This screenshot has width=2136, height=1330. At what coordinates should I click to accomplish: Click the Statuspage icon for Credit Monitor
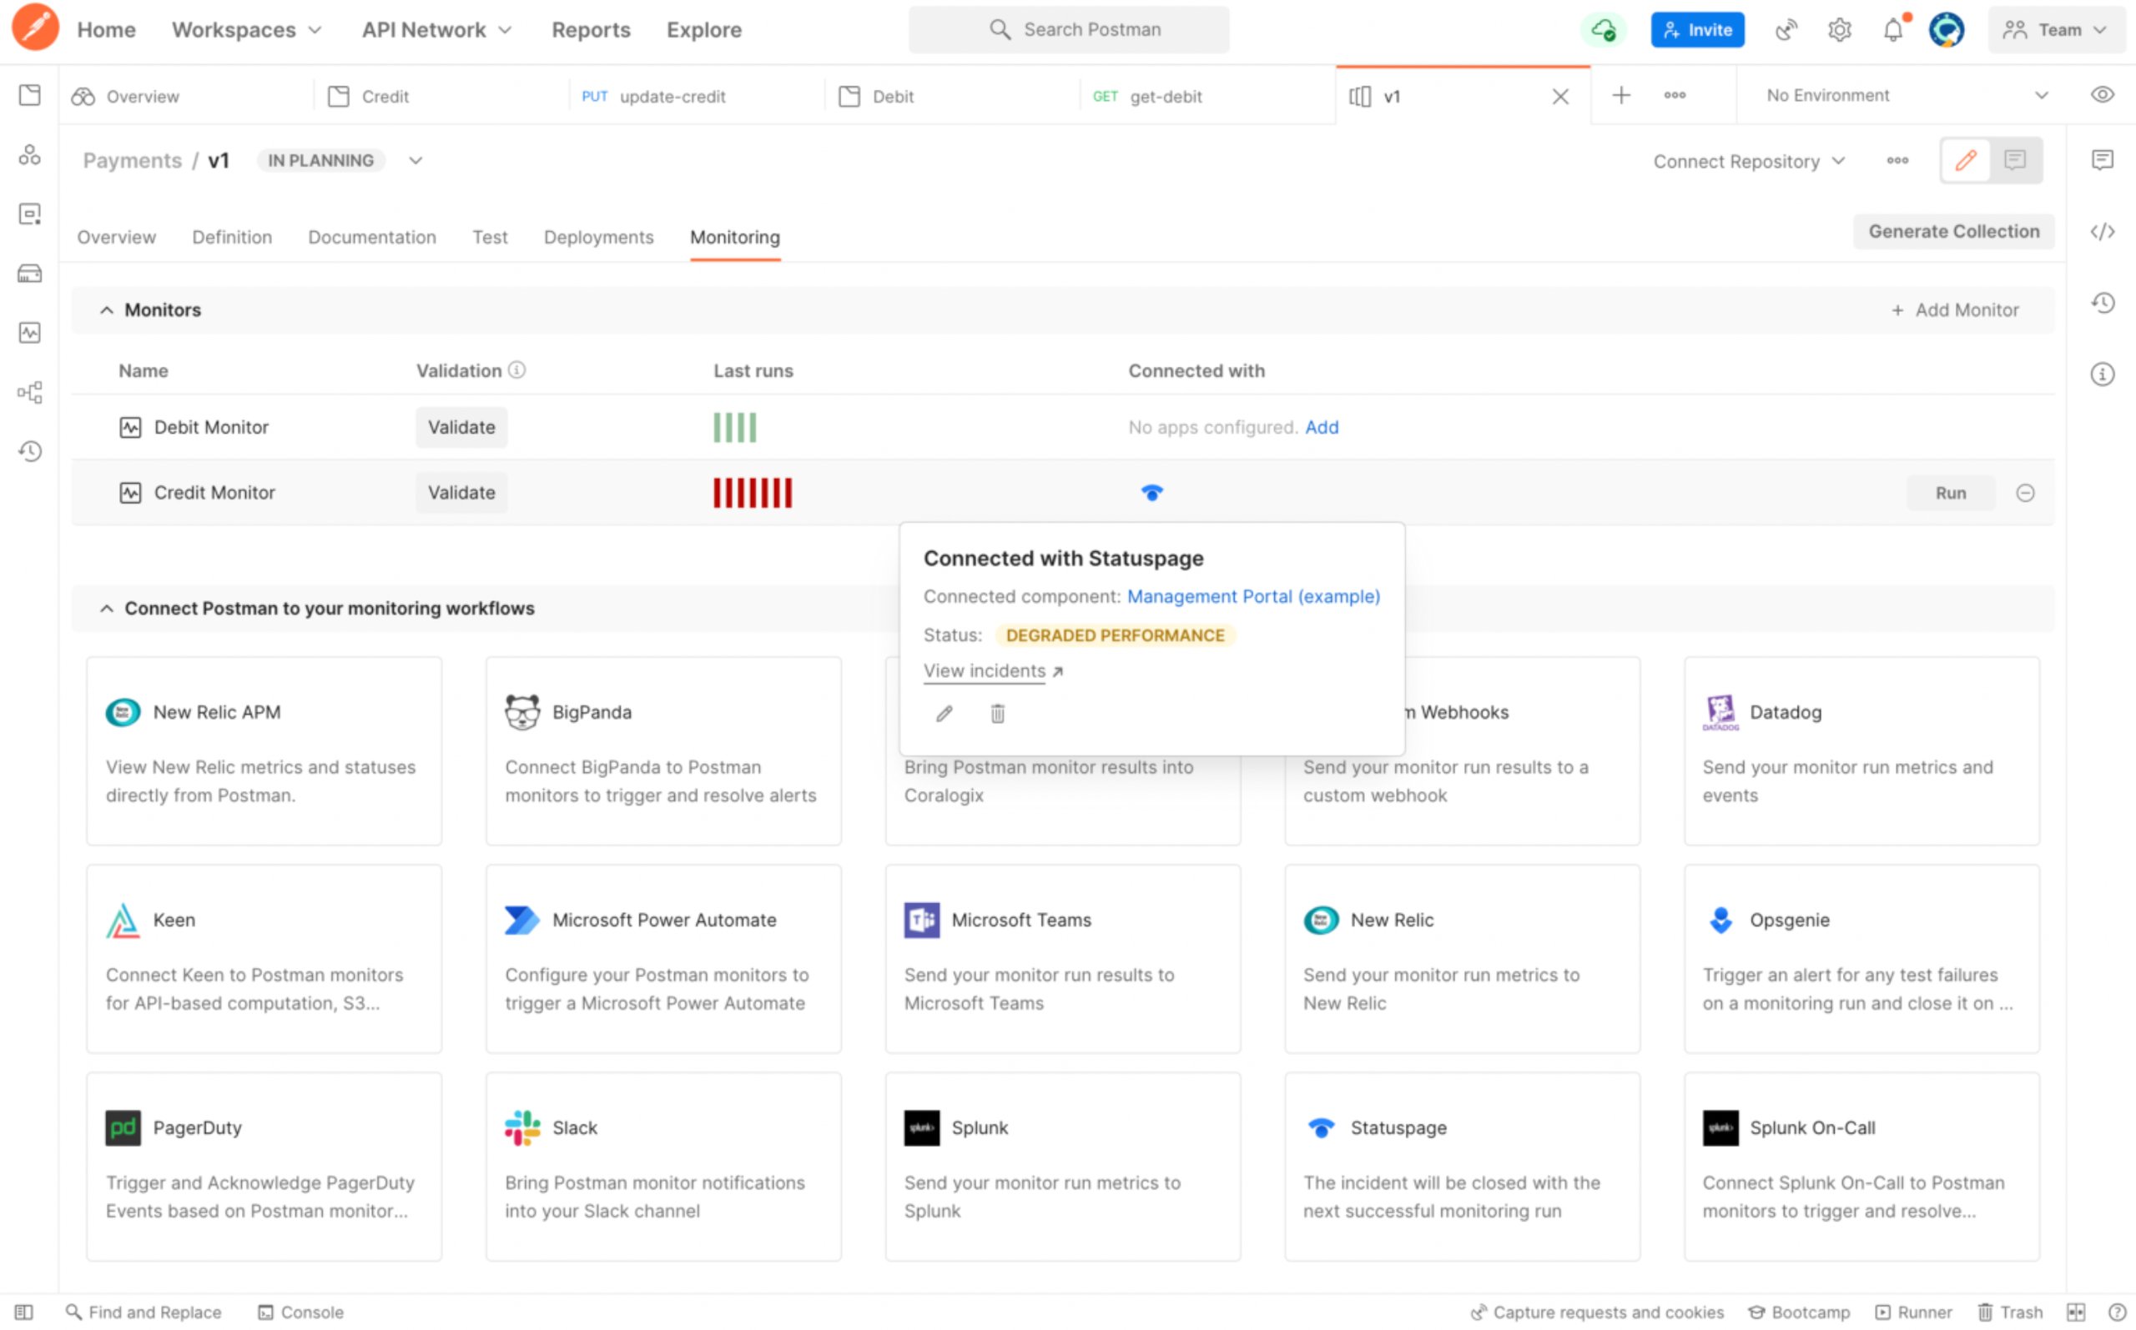coord(1152,493)
